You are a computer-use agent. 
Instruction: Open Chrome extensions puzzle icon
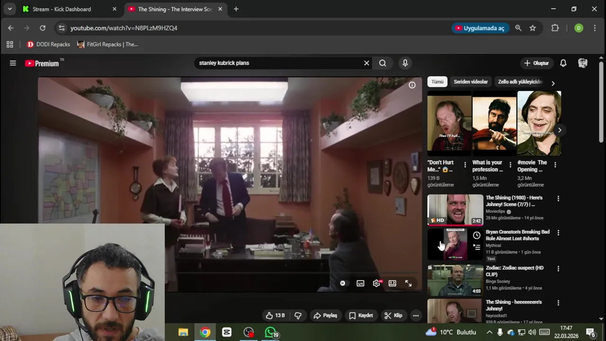coord(555,28)
